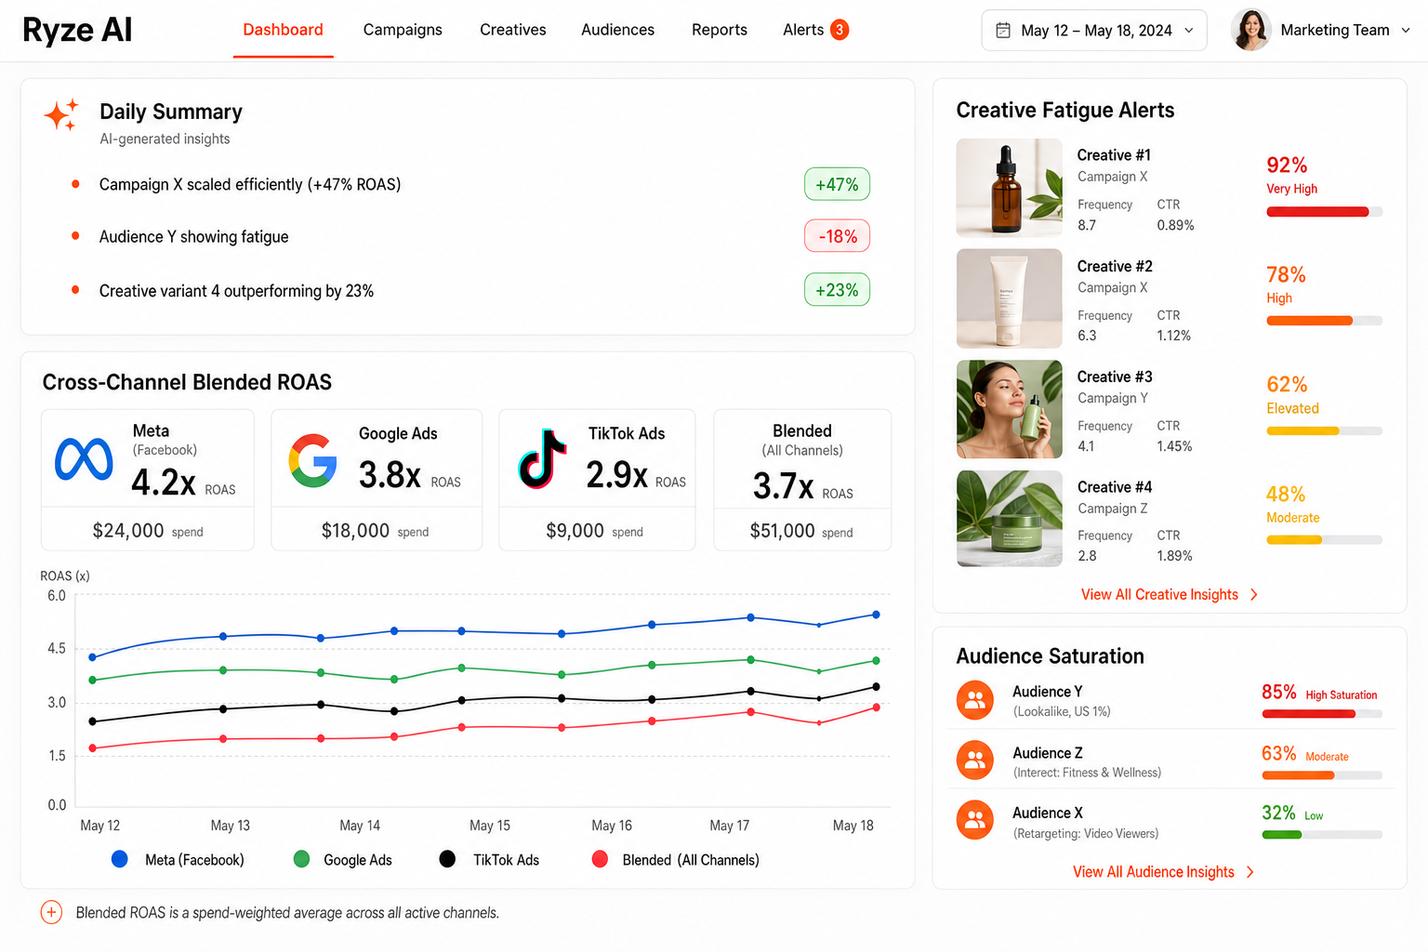Click the '$51,000' blended spend value
The image size is (1428, 952).
(x=783, y=531)
